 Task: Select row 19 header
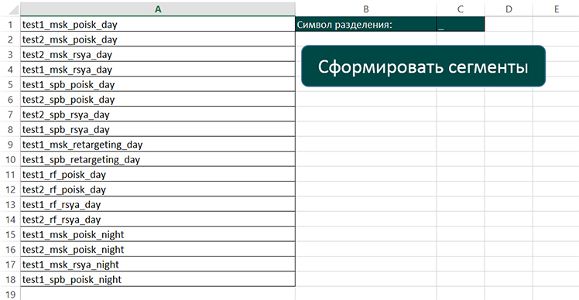pyautogui.click(x=10, y=294)
